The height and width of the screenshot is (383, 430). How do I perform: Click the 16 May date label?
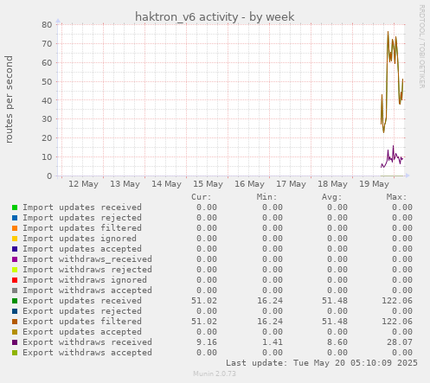(249, 184)
